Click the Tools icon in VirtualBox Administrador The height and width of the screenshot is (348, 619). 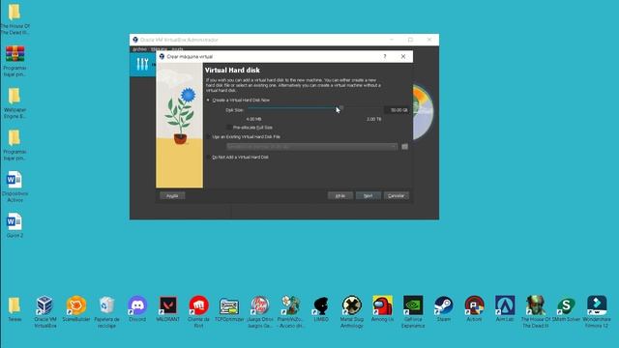tap(142, 64)
